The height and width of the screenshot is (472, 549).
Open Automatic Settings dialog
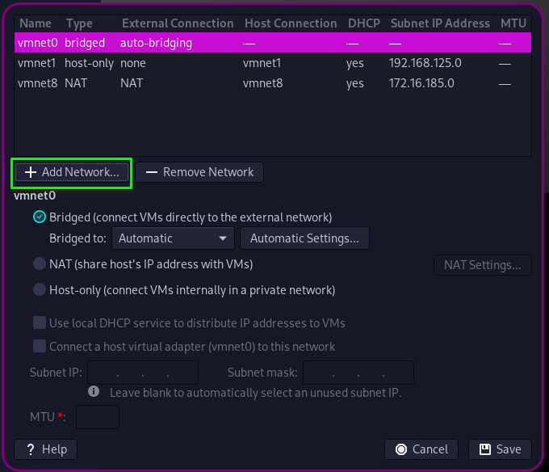click(304, 238)
